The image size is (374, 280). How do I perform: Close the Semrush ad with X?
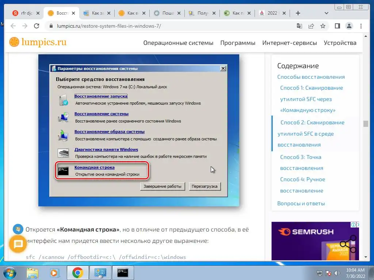[357, 225]
